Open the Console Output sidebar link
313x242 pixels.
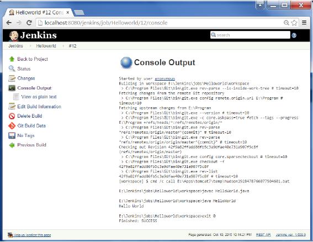click(x=34, y=88)
